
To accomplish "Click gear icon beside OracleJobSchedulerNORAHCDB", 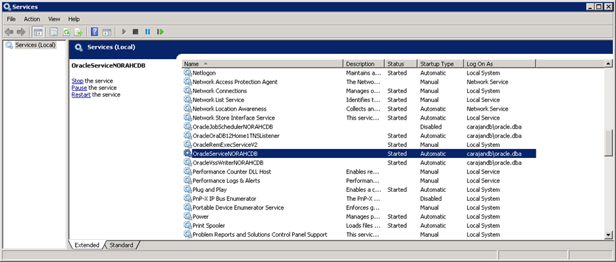I will 187,127.
